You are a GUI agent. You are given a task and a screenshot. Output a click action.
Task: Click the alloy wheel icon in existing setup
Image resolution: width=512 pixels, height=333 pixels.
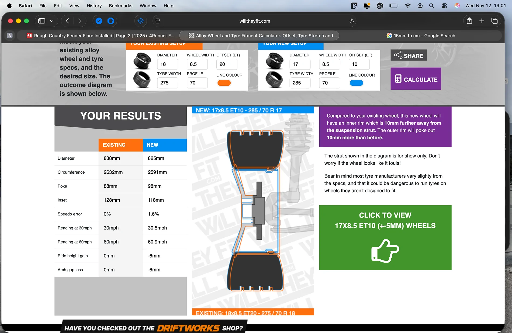click(x=142, y=61)
